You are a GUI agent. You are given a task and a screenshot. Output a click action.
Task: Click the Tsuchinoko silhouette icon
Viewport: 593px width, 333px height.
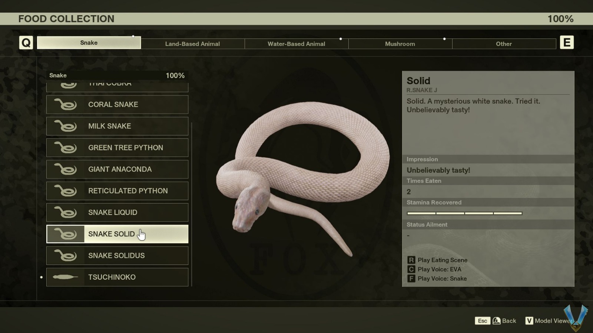65,277
